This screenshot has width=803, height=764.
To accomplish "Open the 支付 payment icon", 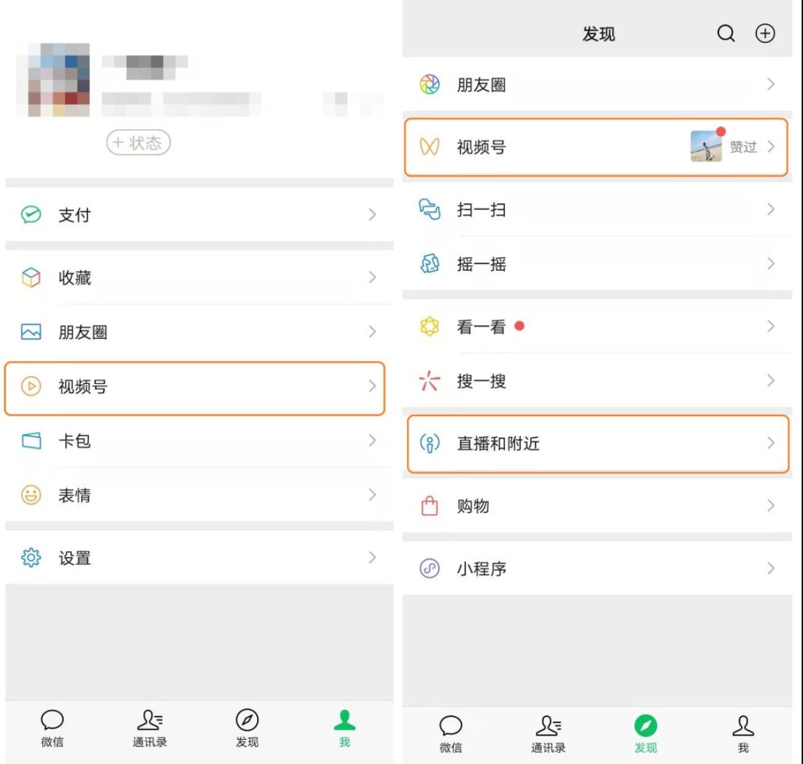I will point(31,215).
